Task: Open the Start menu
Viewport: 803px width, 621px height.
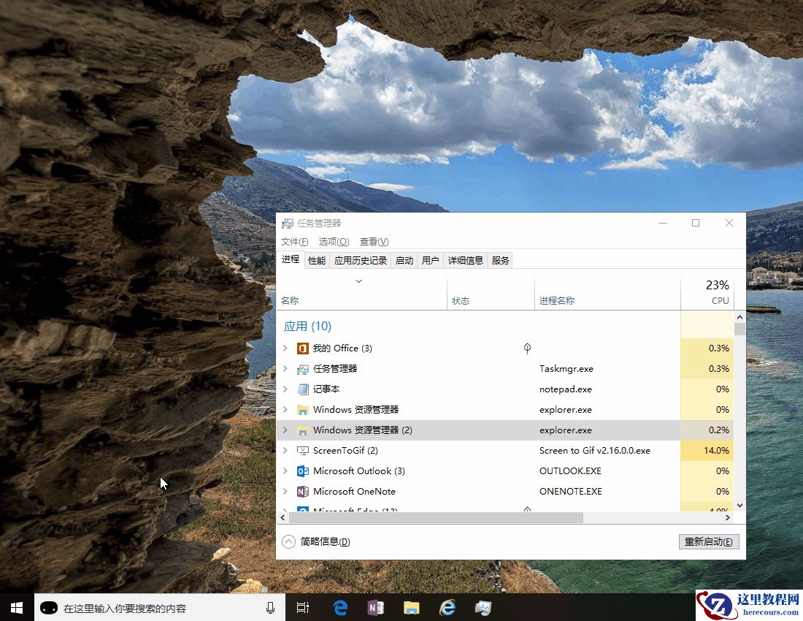Action: pyautogui.click(x=15, y=607)
